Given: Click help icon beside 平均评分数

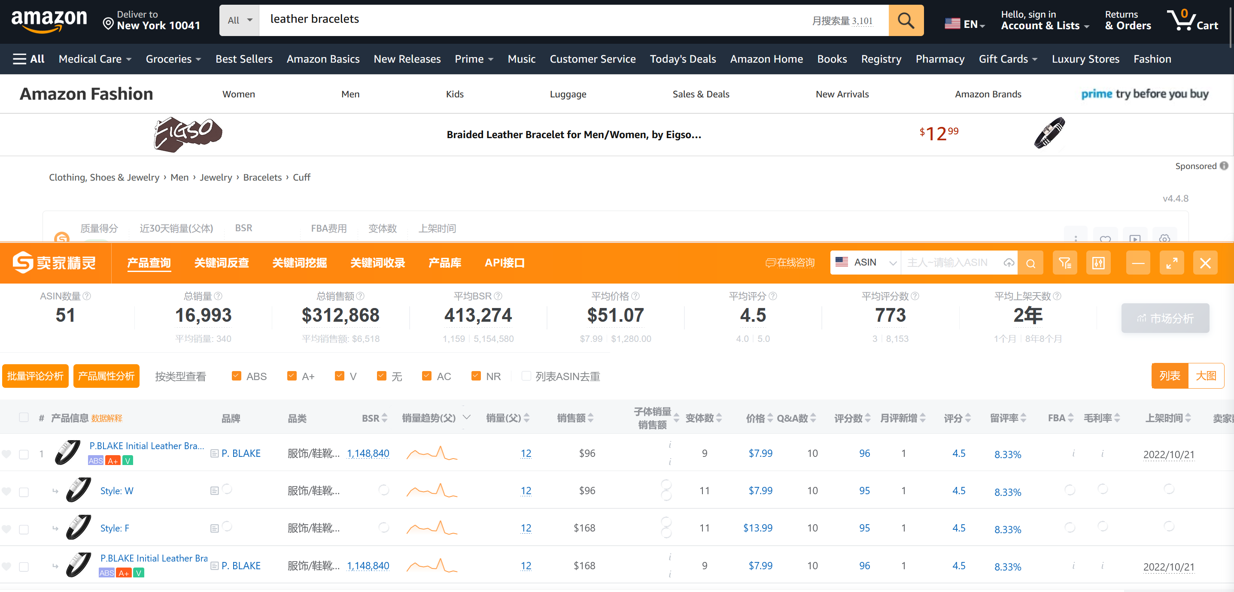Looking at the screenshot, I should click(915, 296).
